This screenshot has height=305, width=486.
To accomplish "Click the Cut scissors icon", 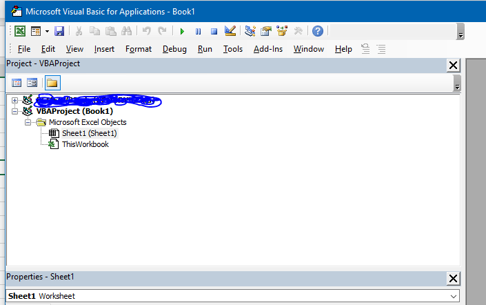I will [79, 31].
